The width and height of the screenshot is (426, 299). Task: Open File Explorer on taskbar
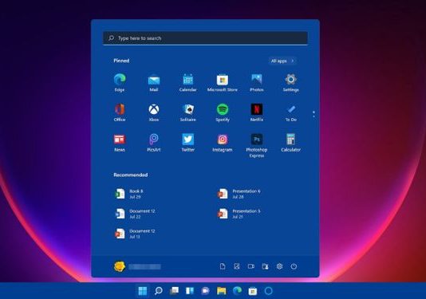pyautogui.click(x=222, y=291)
